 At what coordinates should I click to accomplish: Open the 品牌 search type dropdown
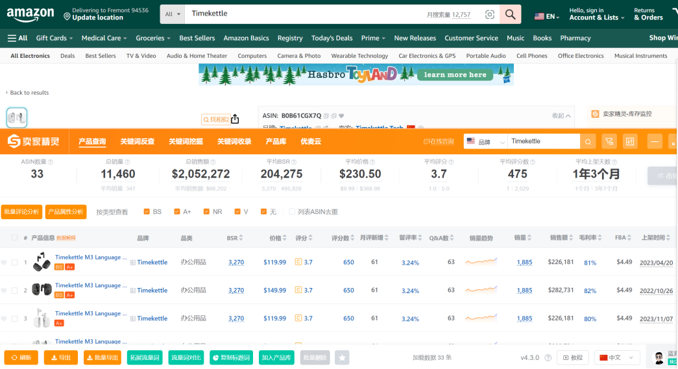coord(485,141)
